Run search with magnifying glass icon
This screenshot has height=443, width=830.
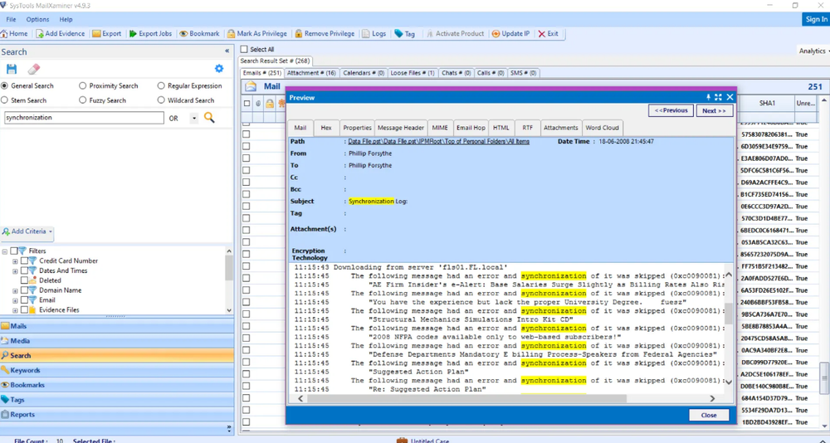point(210,118)
